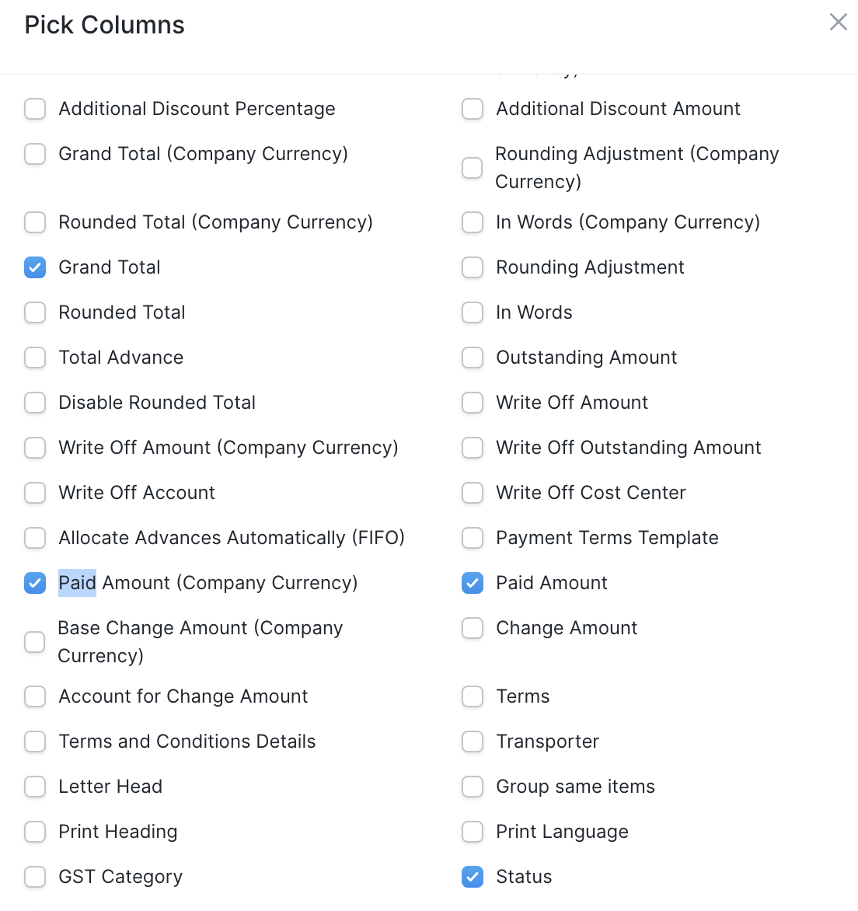The width and height of the screenshot is (858, 911).
Task: Disable Paid Amount (Company Currency) checkbox
Action: pyautogui.click(x=35, y=583)
